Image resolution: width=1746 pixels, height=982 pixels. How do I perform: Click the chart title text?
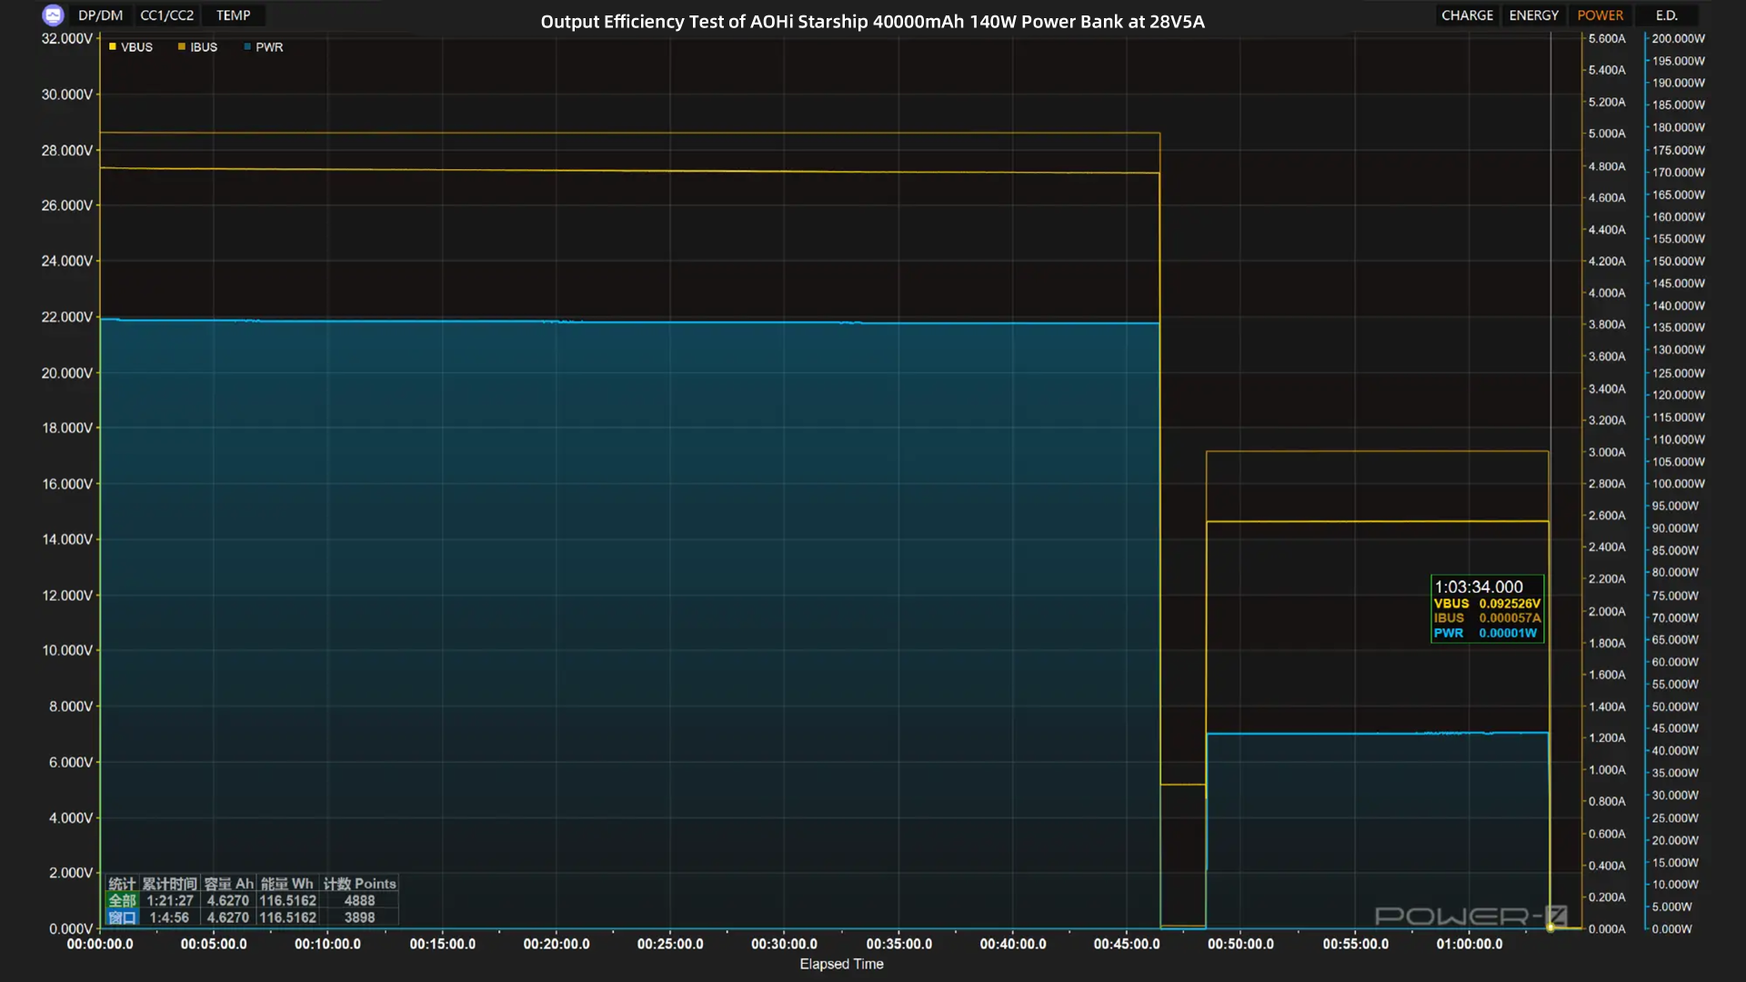click(x=872, y=22)
